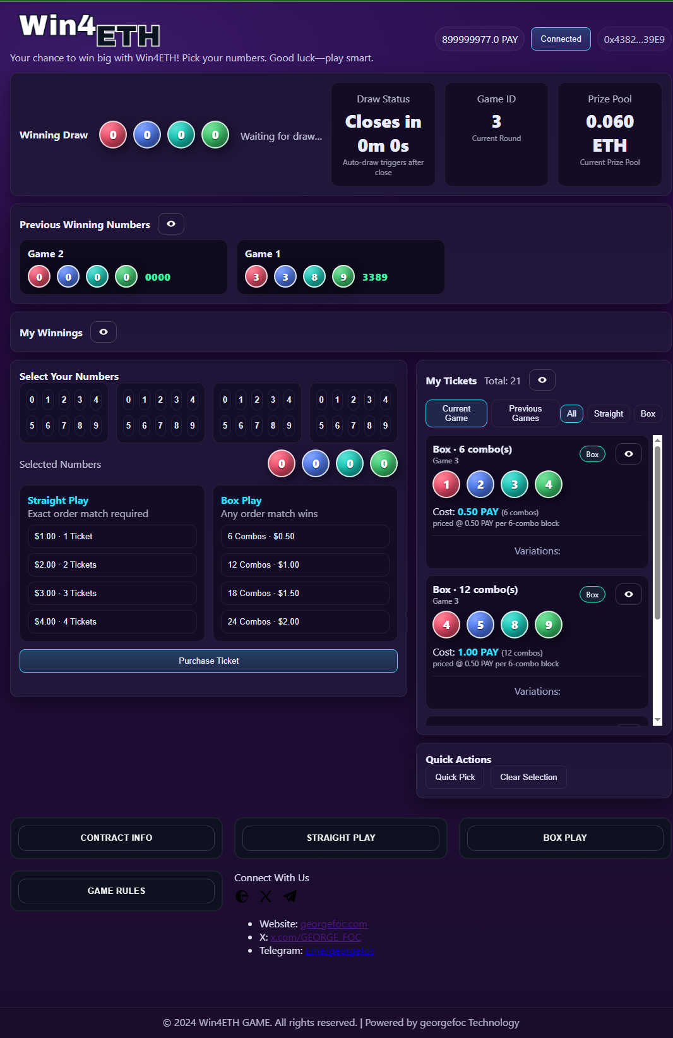Click green ball 9 on 12 combo ticket
Image resolution: width=673 pixels, height=1038 pixels.
(549, 625)
